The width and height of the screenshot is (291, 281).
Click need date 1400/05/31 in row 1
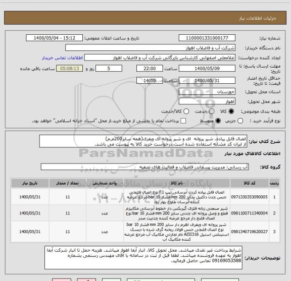[x=30, y=197]
